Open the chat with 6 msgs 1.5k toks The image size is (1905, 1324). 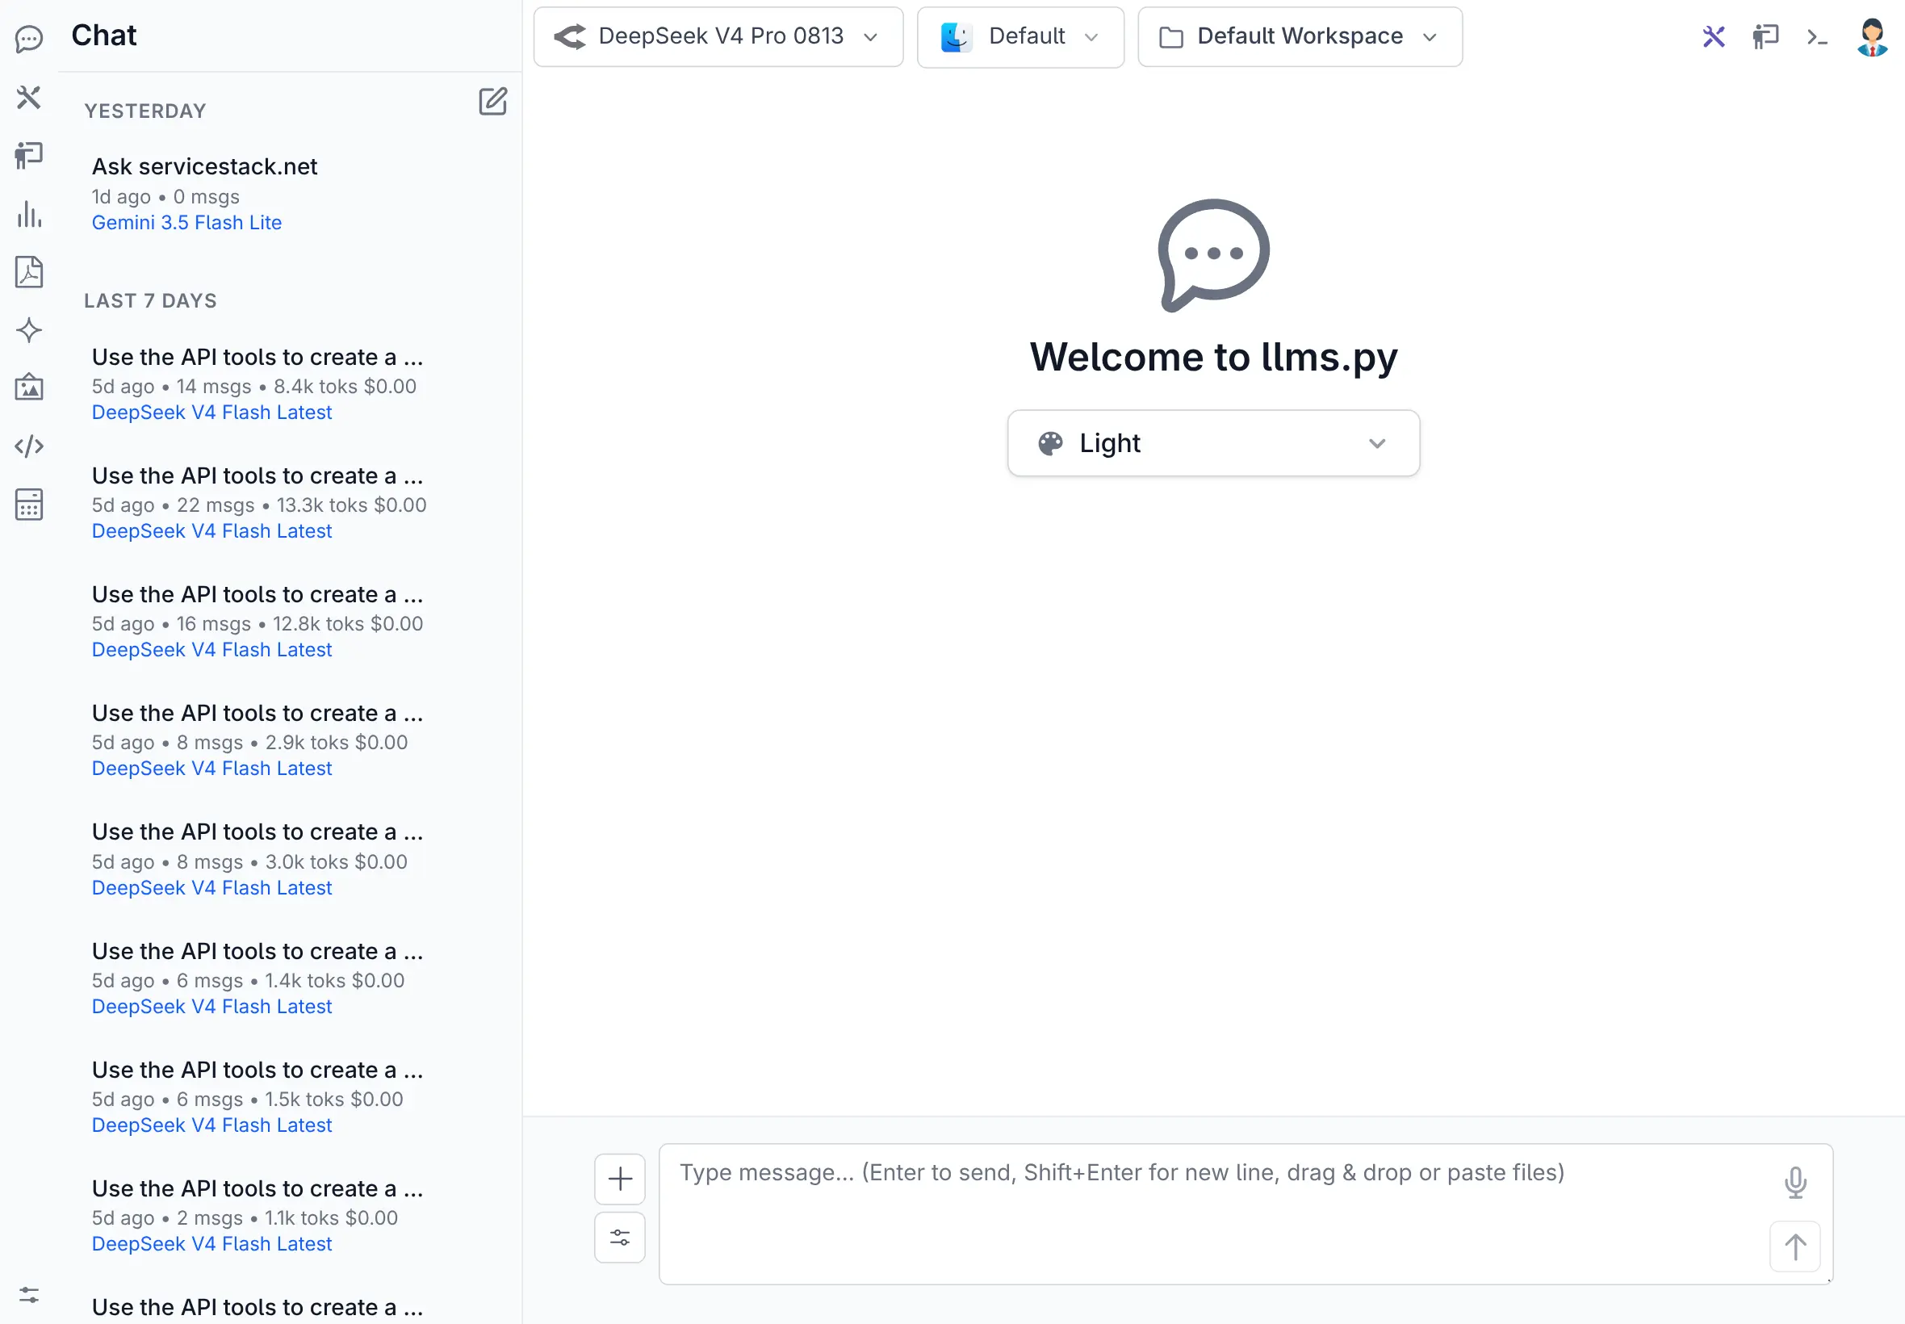click(x=290, y=1096)
